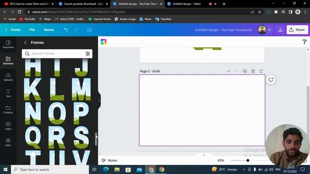Open the Text sidebar panel
Screen dimensions: 310x174
coord(8,93)
